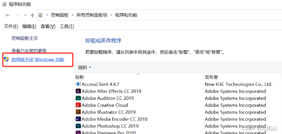Screen dimensions: 282x134
Task: Click the shield icon beside Windows 功能
Action: [6, 59]
